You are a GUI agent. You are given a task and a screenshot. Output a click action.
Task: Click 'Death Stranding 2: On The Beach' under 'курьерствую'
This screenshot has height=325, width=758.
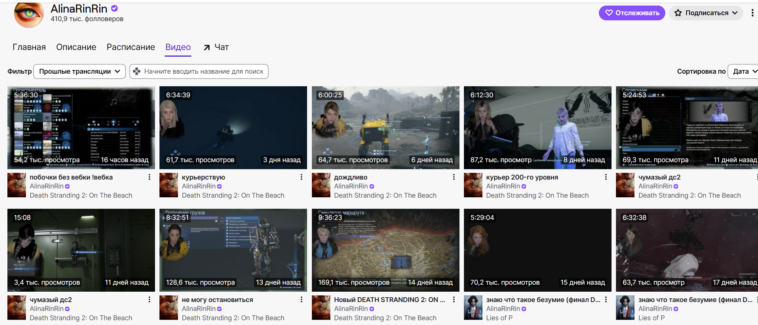pos(233,195)
